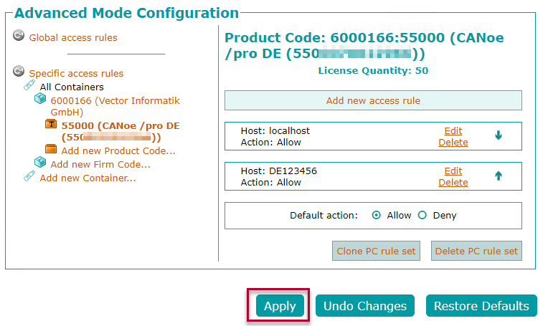Click Add new access rule

click(x=373, y=100)
